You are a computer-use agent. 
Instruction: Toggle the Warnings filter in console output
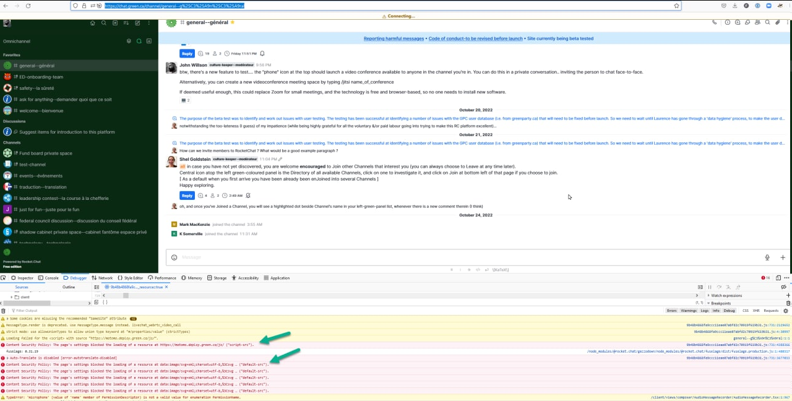click(689, 310)
